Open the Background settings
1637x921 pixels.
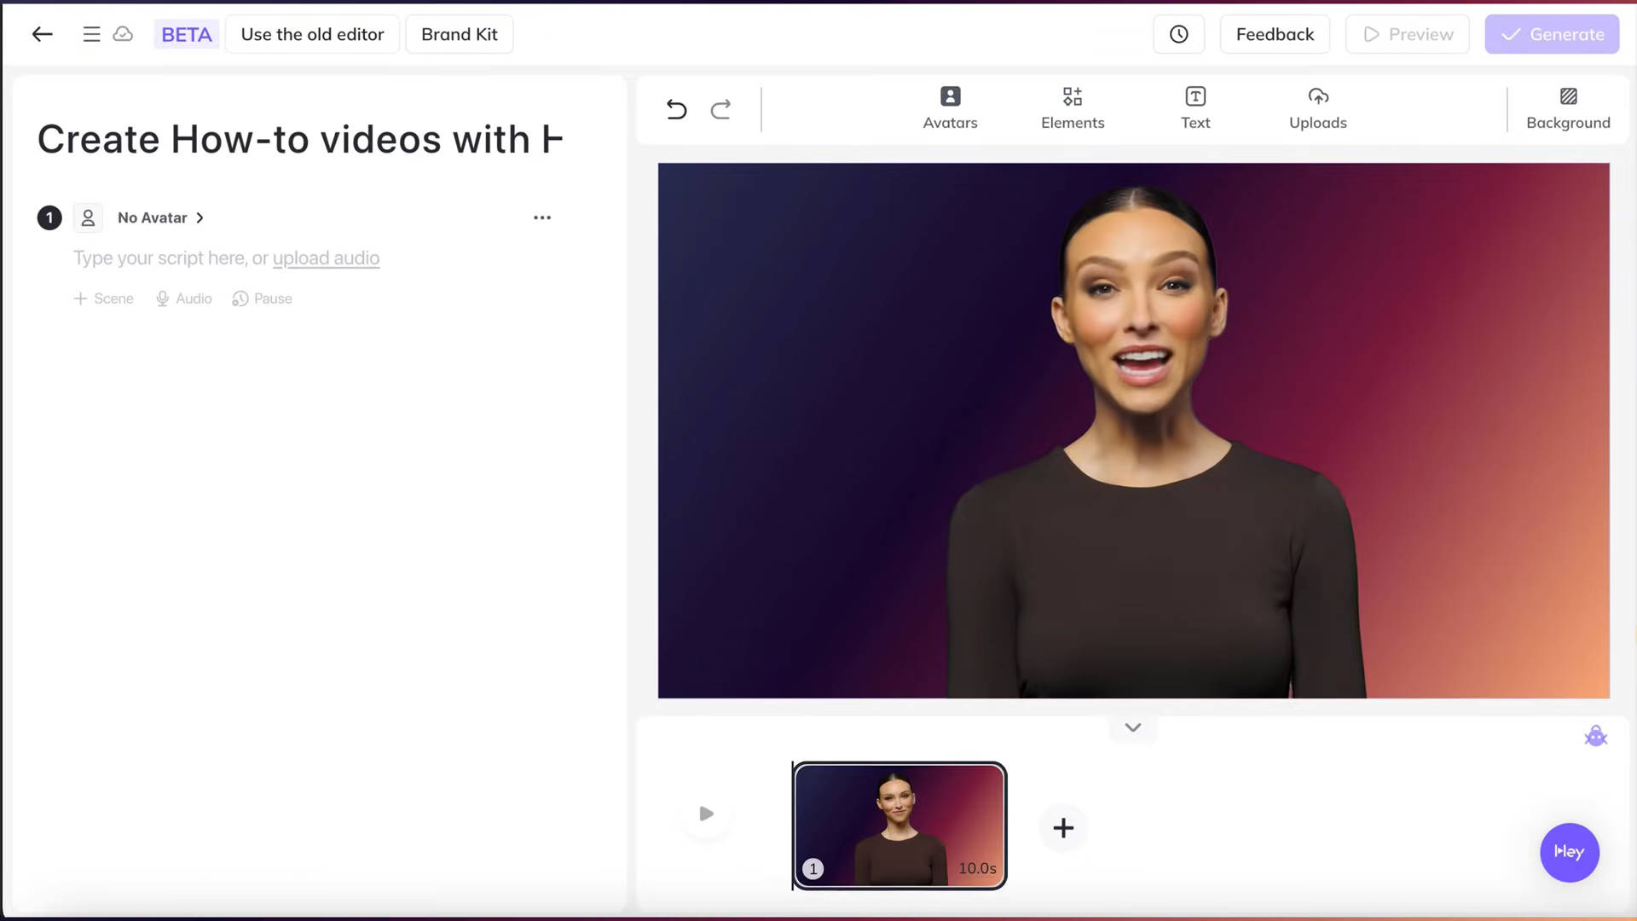pyautogui.click(x=1567, y=107)
